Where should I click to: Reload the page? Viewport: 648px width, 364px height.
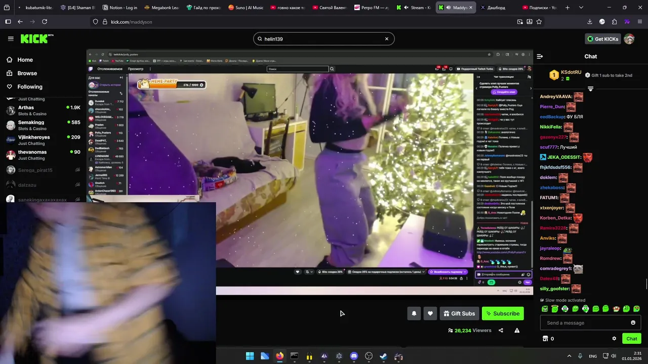point(45,22)
